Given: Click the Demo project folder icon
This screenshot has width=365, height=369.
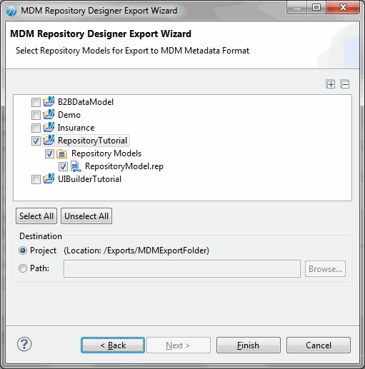Looking at the screenshot, I should [x=49, y=115].
